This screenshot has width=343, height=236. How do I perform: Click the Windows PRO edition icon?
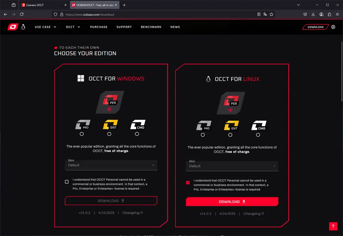tap(83, 125)
